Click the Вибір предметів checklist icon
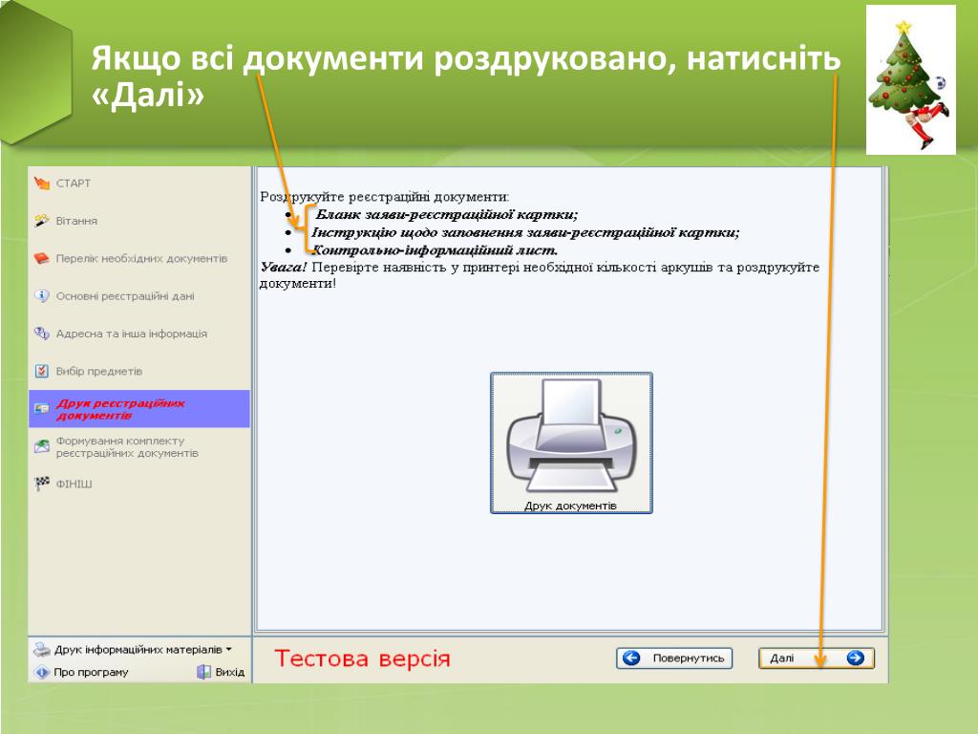Image resolution: width=978 pixels, height=734 pixels. point(42,371)
